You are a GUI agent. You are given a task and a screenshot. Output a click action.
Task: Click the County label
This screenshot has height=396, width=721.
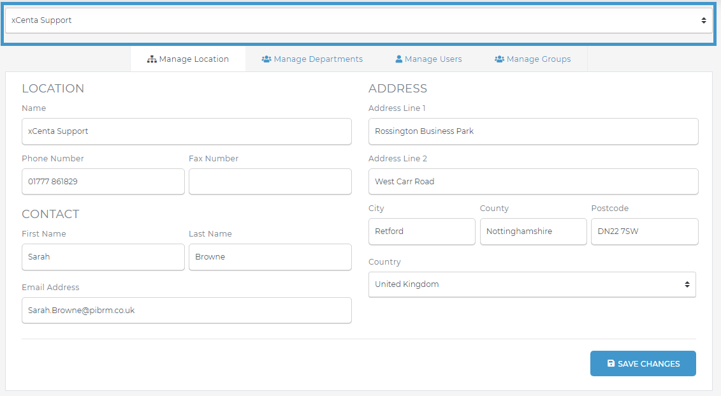click(x=494, y=209)
